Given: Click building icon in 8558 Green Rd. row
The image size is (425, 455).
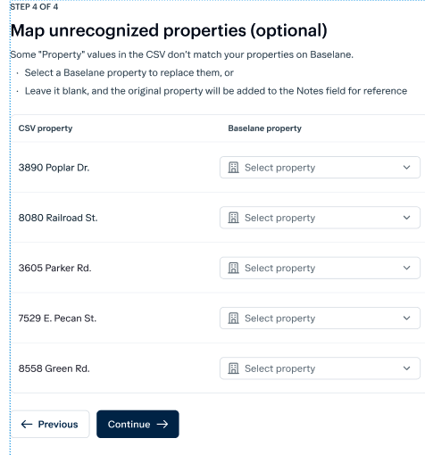Looking at the screenshot, I should pyautogui.click(x=233, y=368).
